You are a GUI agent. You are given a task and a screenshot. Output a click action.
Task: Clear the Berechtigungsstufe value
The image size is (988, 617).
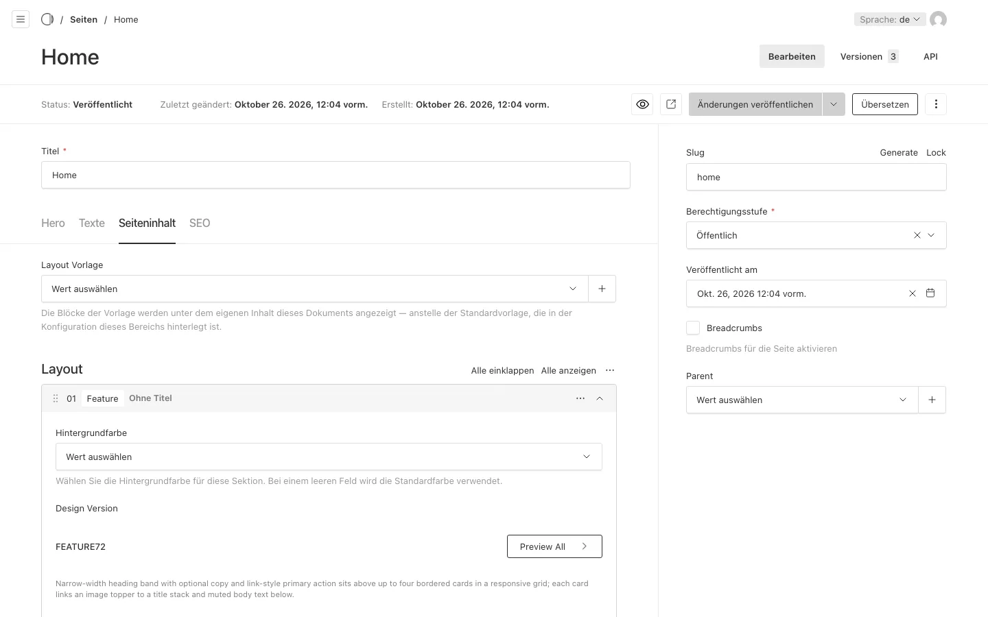917,235
